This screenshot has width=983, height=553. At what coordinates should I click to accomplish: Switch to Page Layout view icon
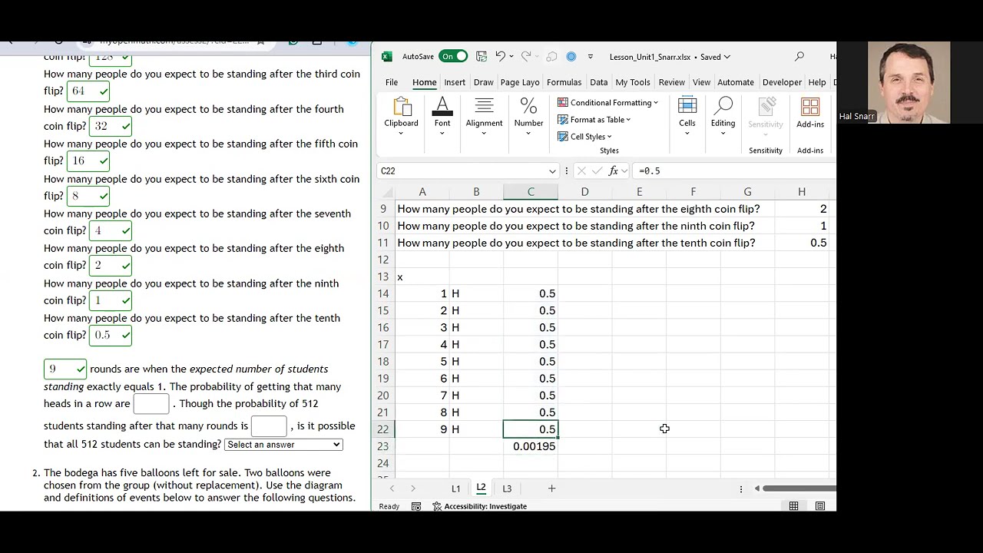(x=820, y=506)
